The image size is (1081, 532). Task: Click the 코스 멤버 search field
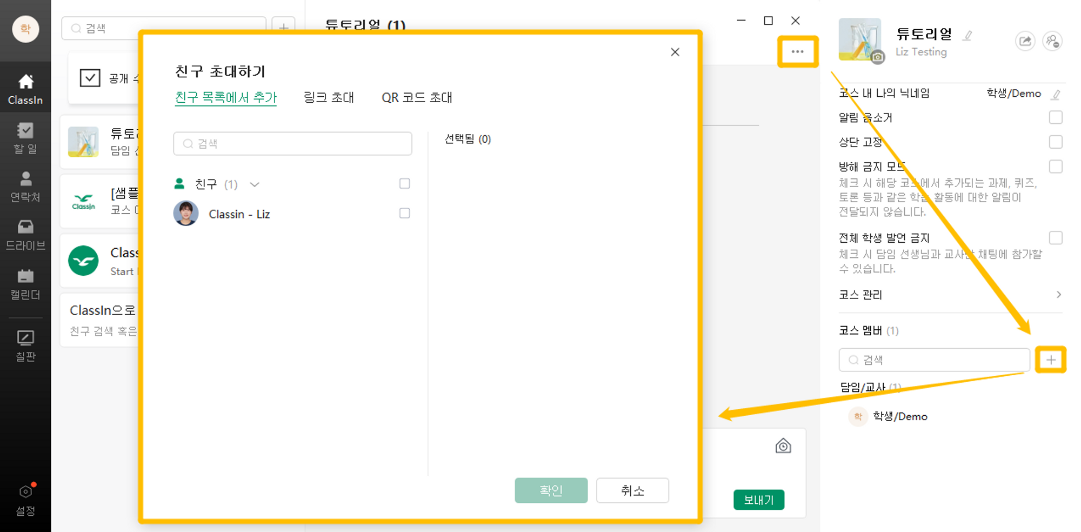tap(934, 360)
